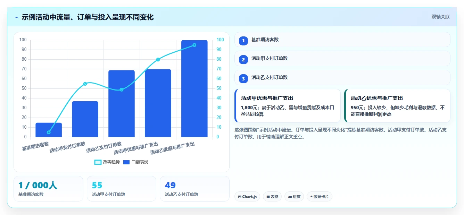
Task: Click the 950元 description text
Action: pyautogui.click(x=398, y=111)
